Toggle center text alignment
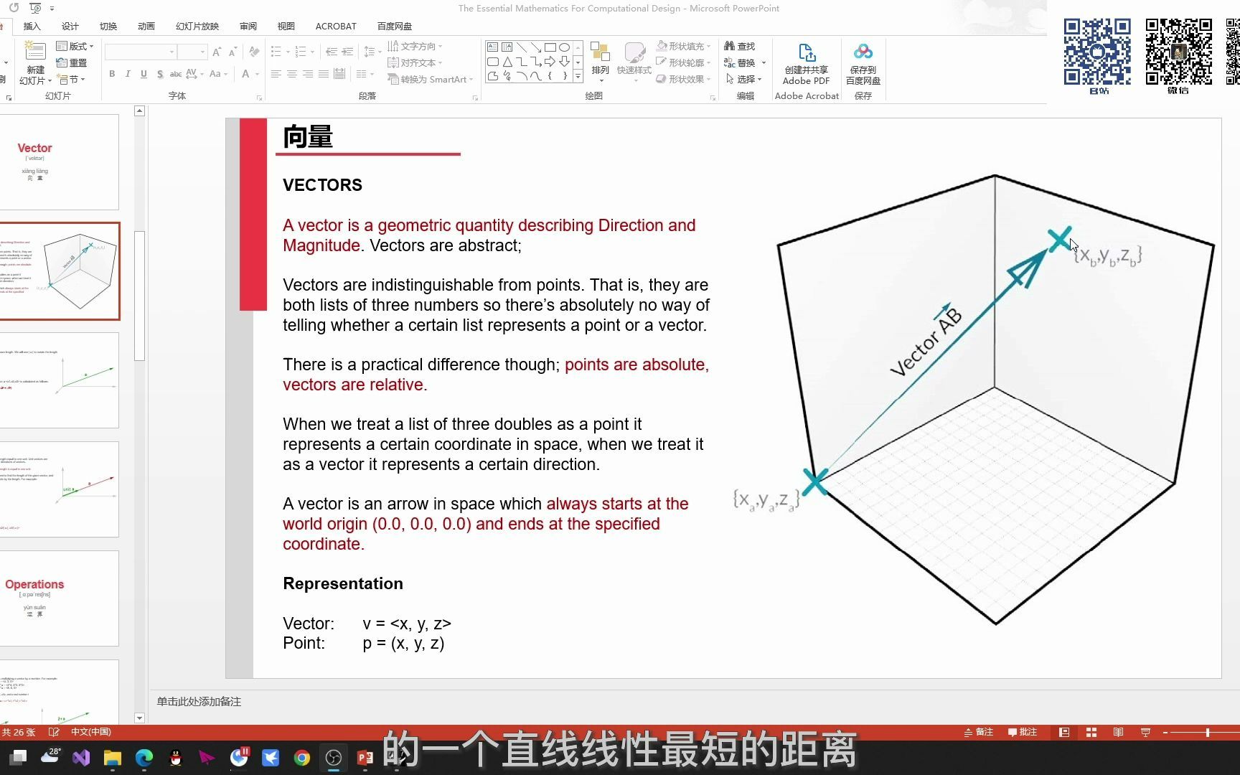This screenshot has width=1240, height=775. [291, 74]
